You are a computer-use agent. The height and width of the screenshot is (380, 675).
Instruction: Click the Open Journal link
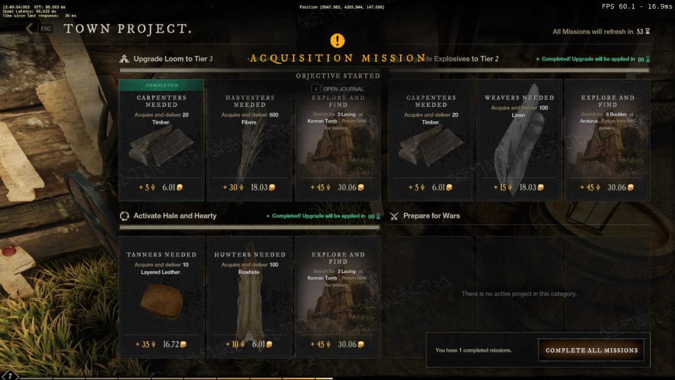(x=343, y=89)
